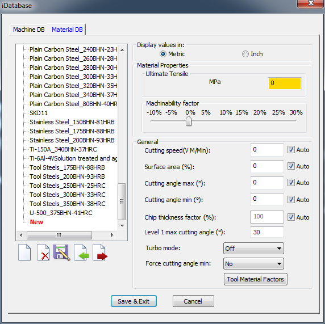This screenshot has width=325, height=324.
Task: Click the export material red arrow icon
Action: click(100, 252)
